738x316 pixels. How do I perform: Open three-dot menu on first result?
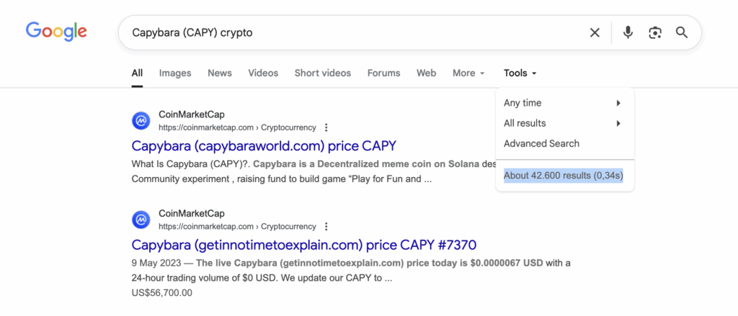click(326, 127)
